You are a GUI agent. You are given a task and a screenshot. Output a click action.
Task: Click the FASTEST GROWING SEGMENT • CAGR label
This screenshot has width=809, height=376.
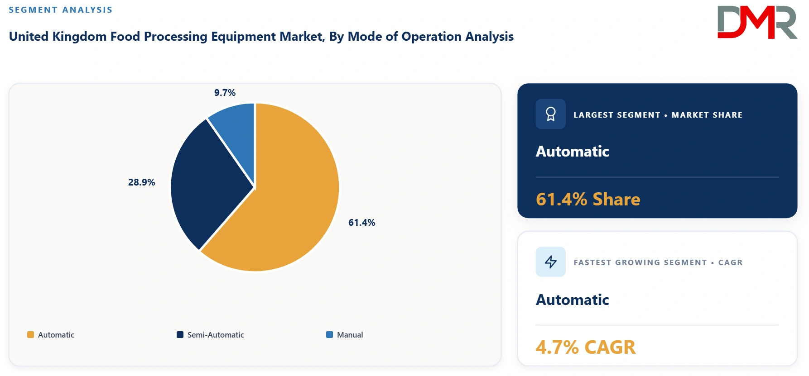658,262
